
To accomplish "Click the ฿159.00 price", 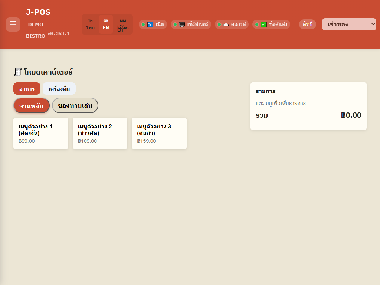I will coord(146,141).
